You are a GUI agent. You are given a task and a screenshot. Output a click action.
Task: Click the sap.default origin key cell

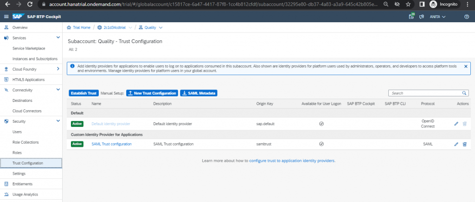click(x=265, y=124)
